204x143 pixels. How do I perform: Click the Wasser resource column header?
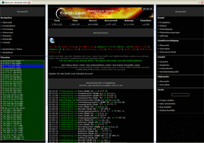point(93,20)
